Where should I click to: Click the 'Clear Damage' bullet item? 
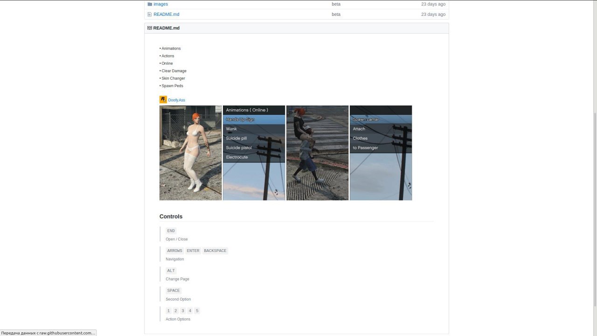(173, 71)
